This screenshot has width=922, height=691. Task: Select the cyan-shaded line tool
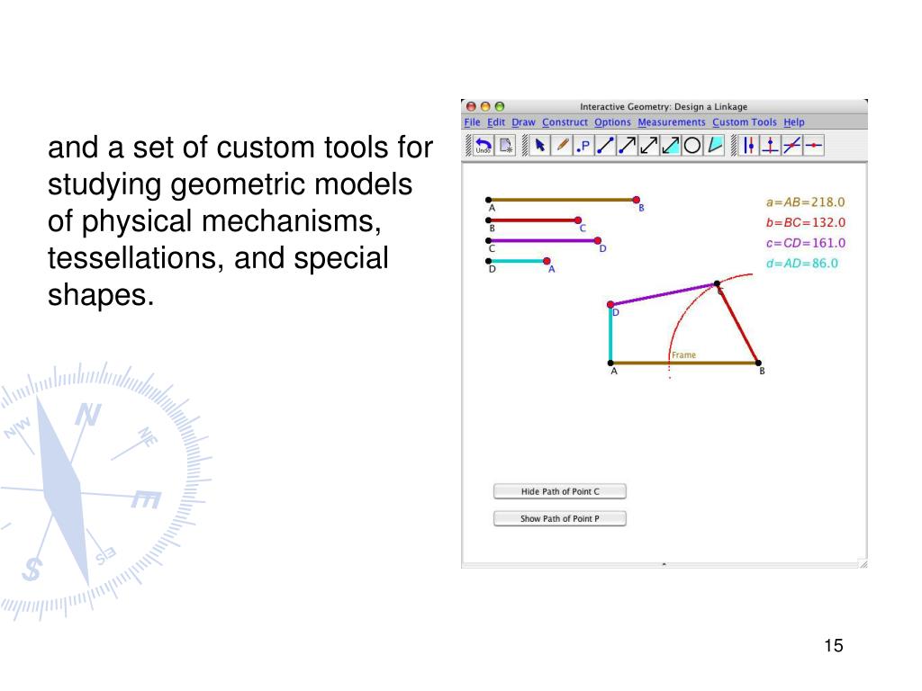tap(670, 145)
